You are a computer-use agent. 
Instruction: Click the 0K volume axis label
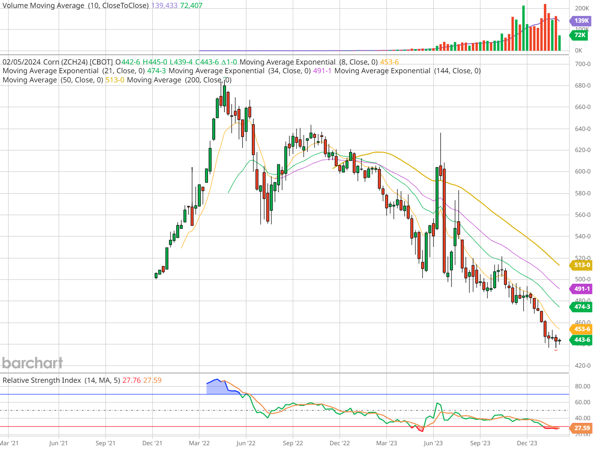pyautogui.click(x=579, y=51)
